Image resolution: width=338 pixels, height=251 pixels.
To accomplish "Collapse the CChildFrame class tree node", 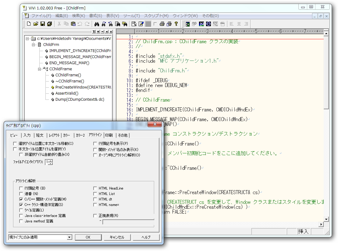I will [x=39, y=69].
